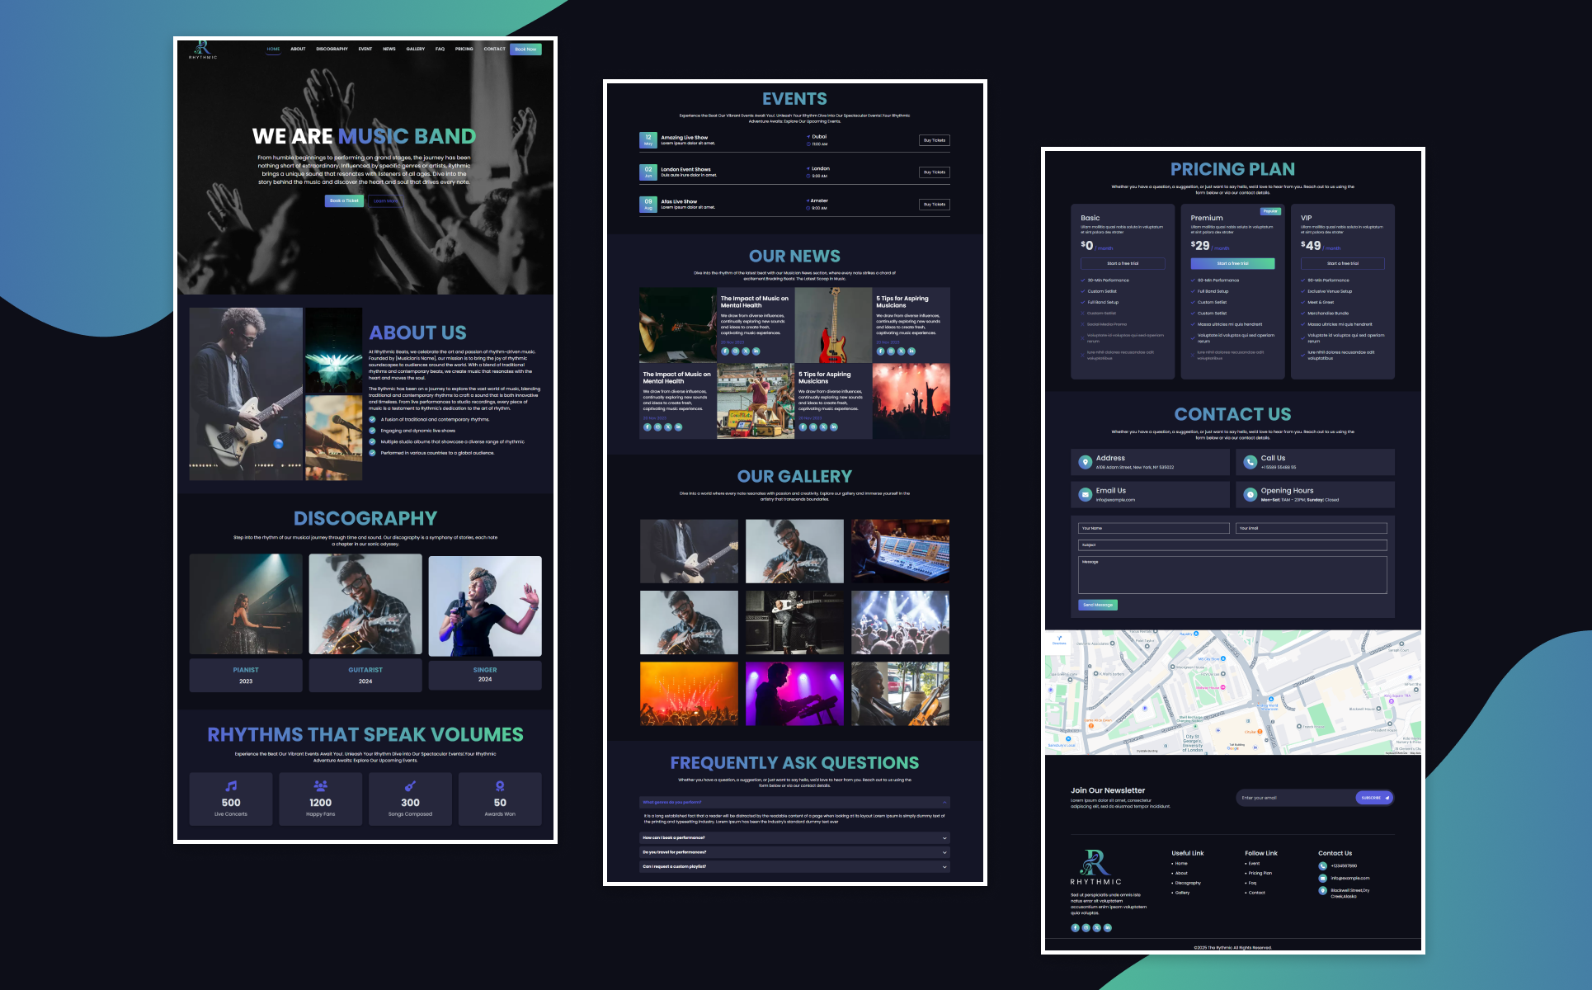
Task: Go to HOME in the navigation bar
Action: click(273, 49)
